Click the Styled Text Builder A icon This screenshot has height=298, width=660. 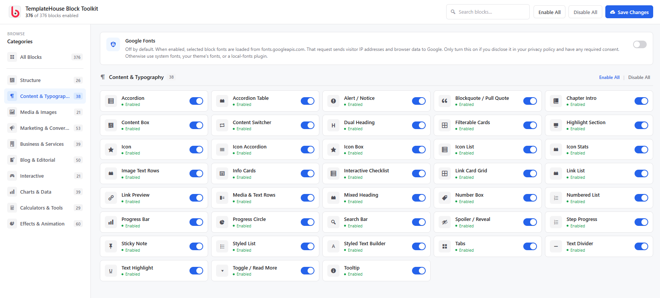(333, 246)
